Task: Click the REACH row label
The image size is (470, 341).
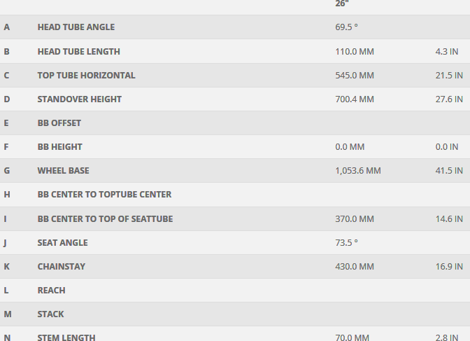Action: pos(51,290)
